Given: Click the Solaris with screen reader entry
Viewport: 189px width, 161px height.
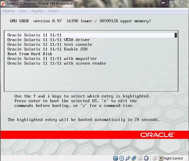Looking at the screenshot, I should click(57, 63).
